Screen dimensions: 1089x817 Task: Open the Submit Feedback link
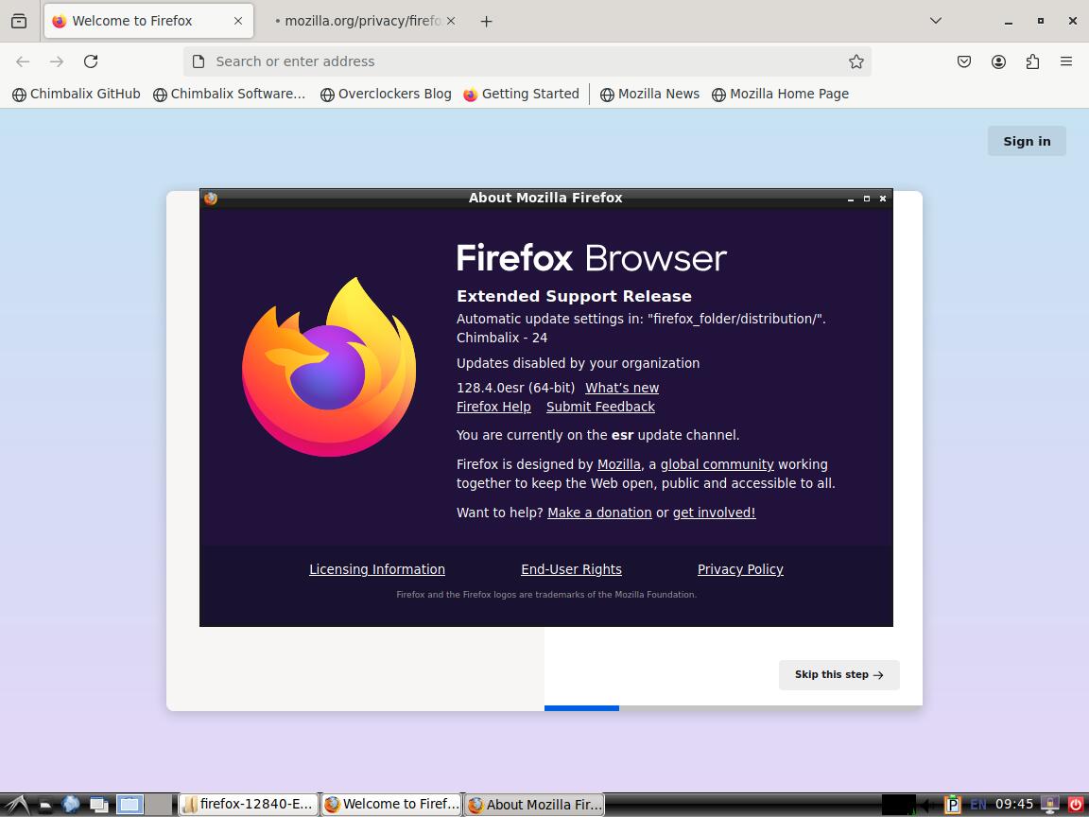pos(600,407)
